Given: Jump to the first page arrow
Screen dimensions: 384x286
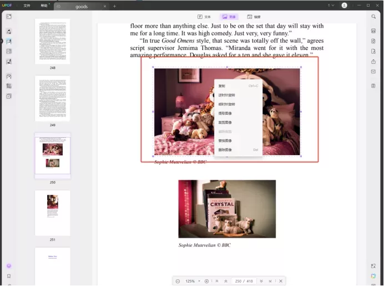Looking at the screenshot, I should click(216, 281).
